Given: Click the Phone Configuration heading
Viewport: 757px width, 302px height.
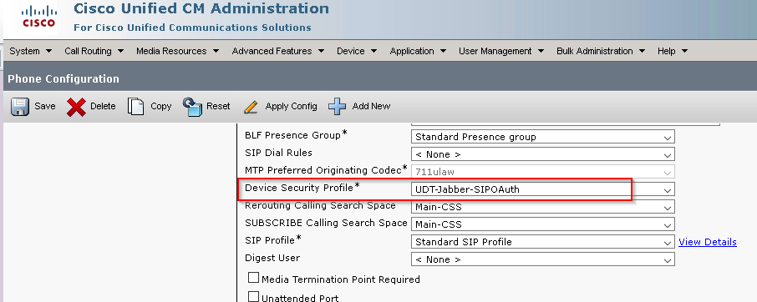Looking at the screenshot, I should (x=64, y=78).
